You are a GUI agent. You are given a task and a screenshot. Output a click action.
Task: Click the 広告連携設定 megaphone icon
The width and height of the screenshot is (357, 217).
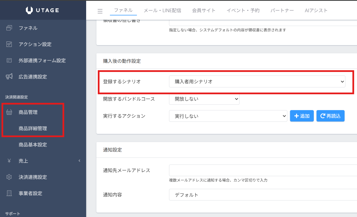pyautogui.click(x=9, y=77)
